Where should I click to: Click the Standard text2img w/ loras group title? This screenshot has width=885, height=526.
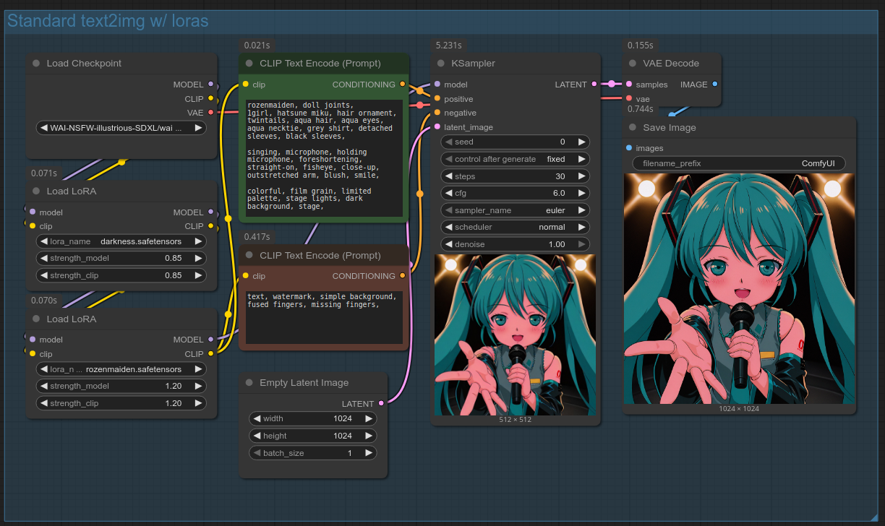[x=108, y=21]
